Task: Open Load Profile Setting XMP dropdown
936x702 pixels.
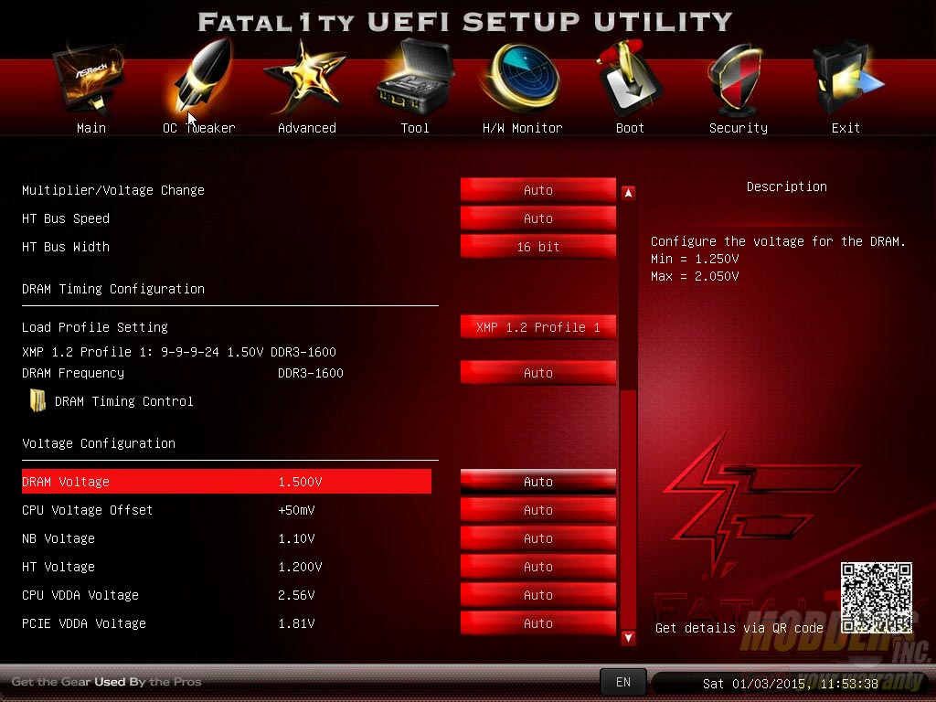Action: coord(537,327)
